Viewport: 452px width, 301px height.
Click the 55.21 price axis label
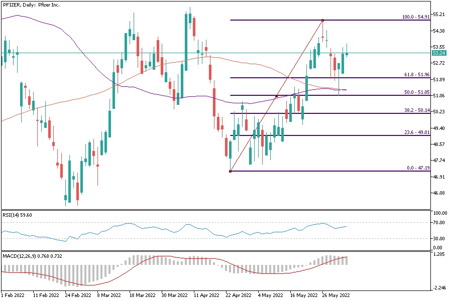[x=439, y=14]
